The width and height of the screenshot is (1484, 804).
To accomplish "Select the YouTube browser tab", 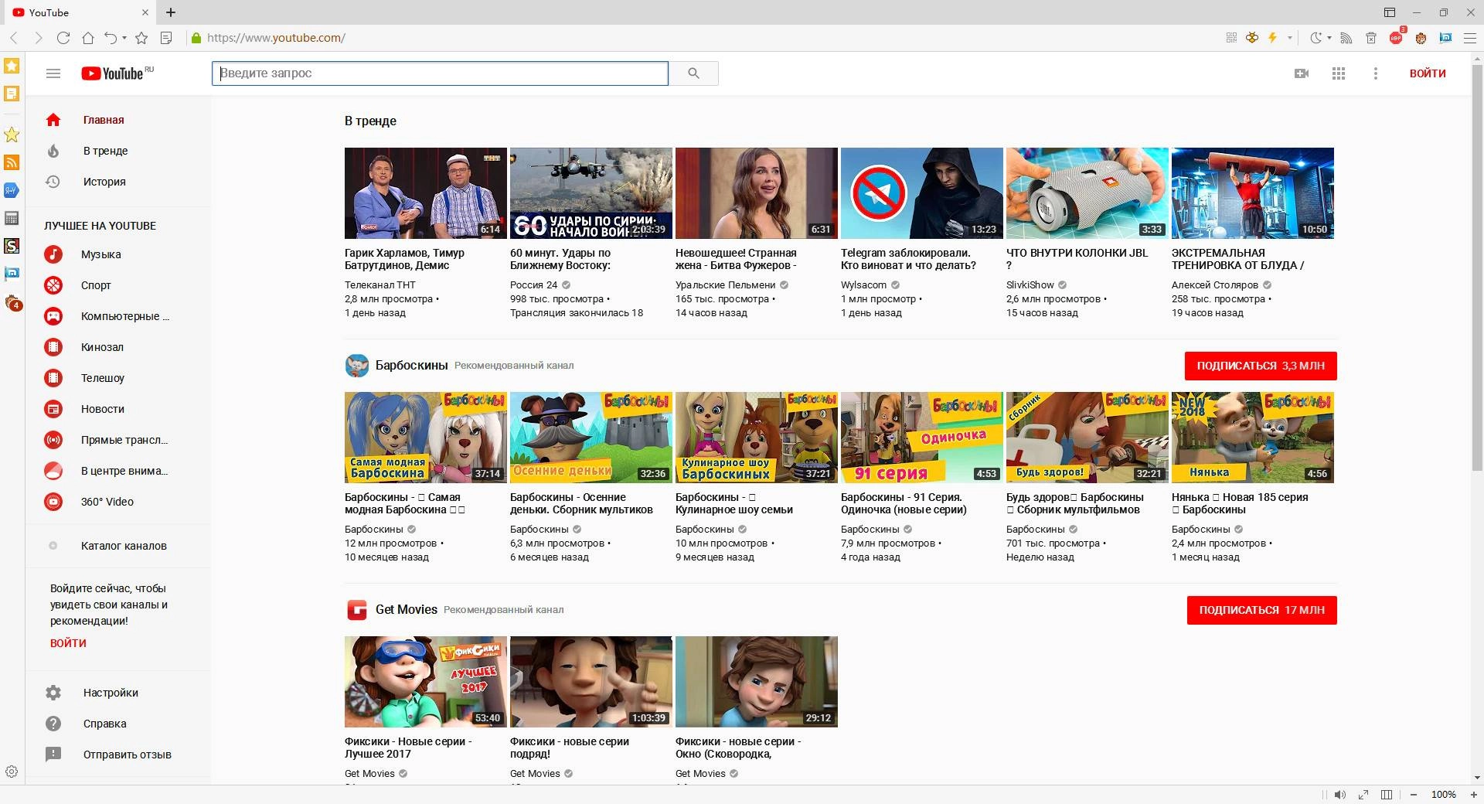I will tap(79, 12).
